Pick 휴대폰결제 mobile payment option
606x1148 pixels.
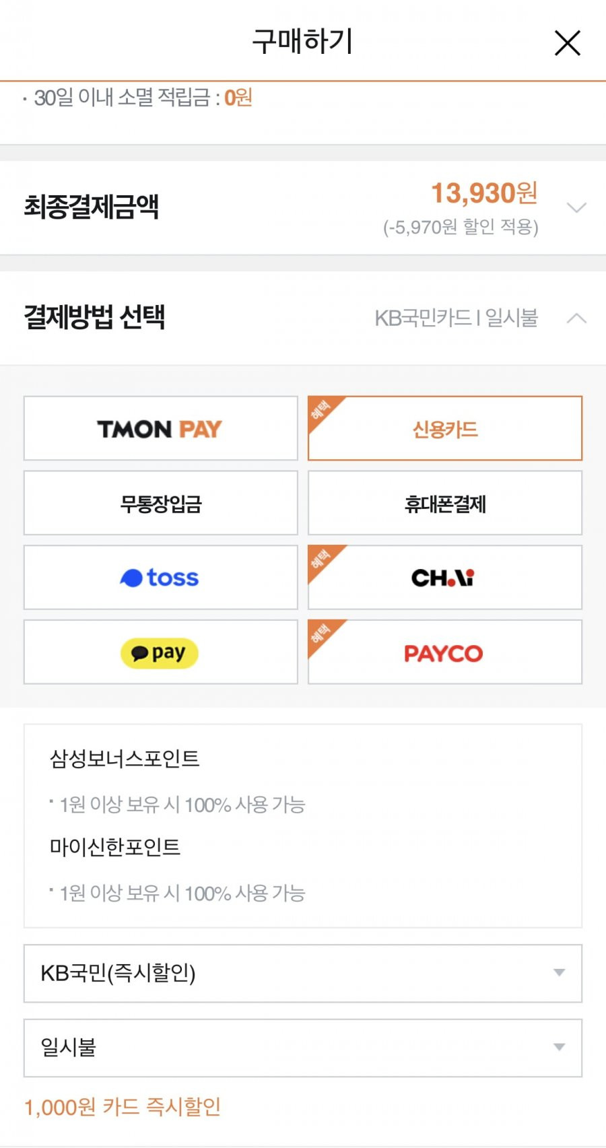click(x=445, y=503)
